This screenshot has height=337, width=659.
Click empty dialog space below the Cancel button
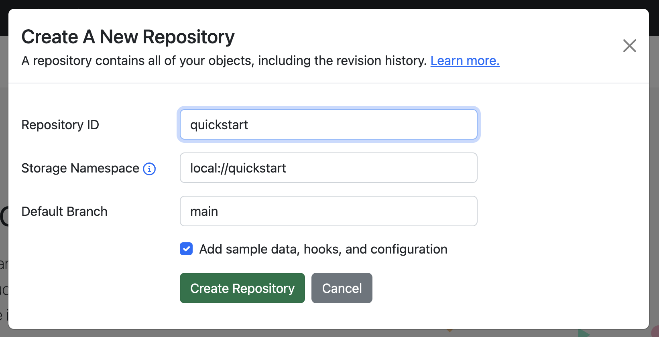point(342,316)
